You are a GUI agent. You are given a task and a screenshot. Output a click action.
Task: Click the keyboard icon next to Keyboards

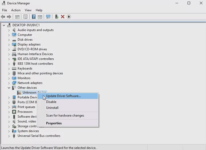pos(14,69)
